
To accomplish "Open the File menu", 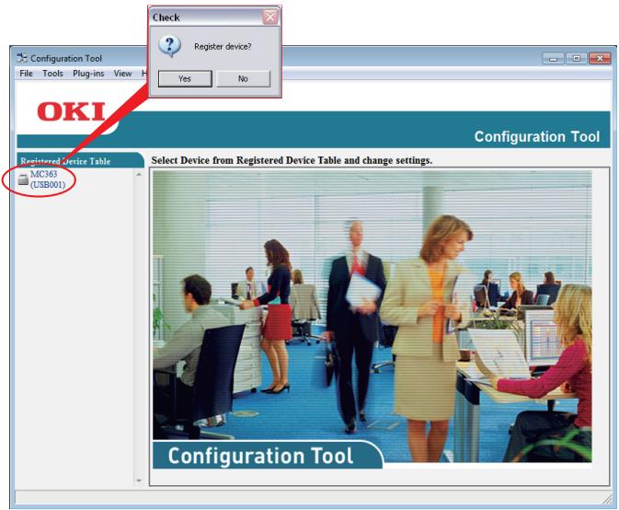I will click(x=26, y=74).
